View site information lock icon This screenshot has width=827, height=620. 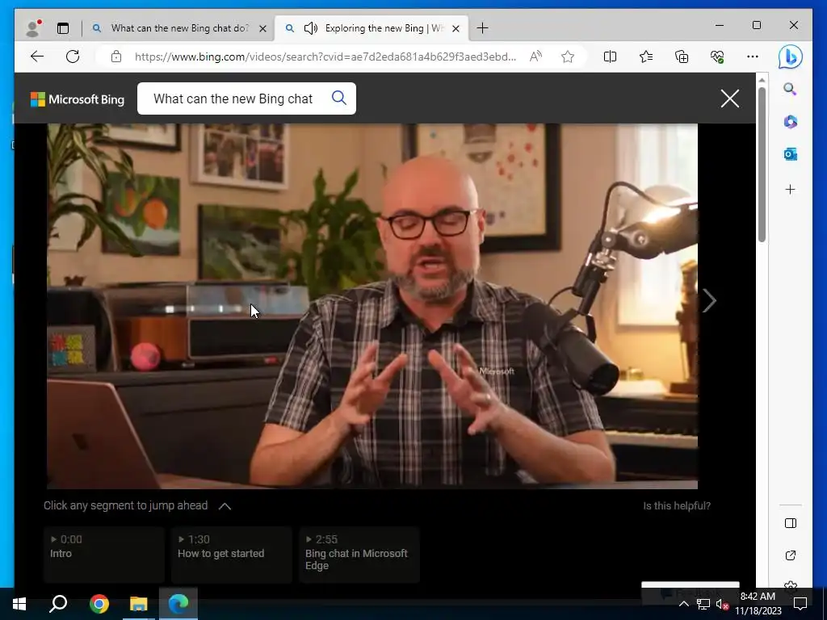coord(116,57)
